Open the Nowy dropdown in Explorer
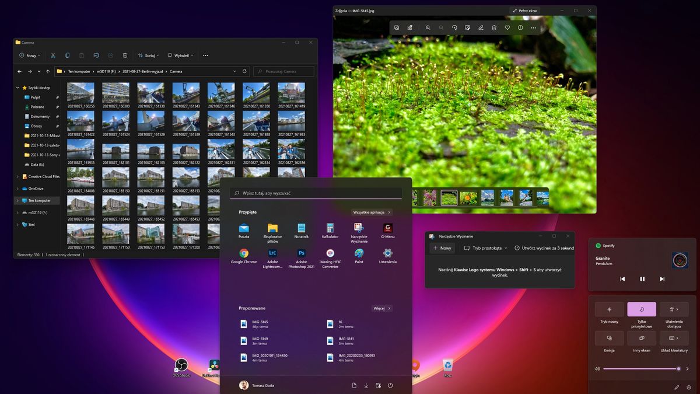This screenshot has height=394, width=700. [x=30, y=55]
